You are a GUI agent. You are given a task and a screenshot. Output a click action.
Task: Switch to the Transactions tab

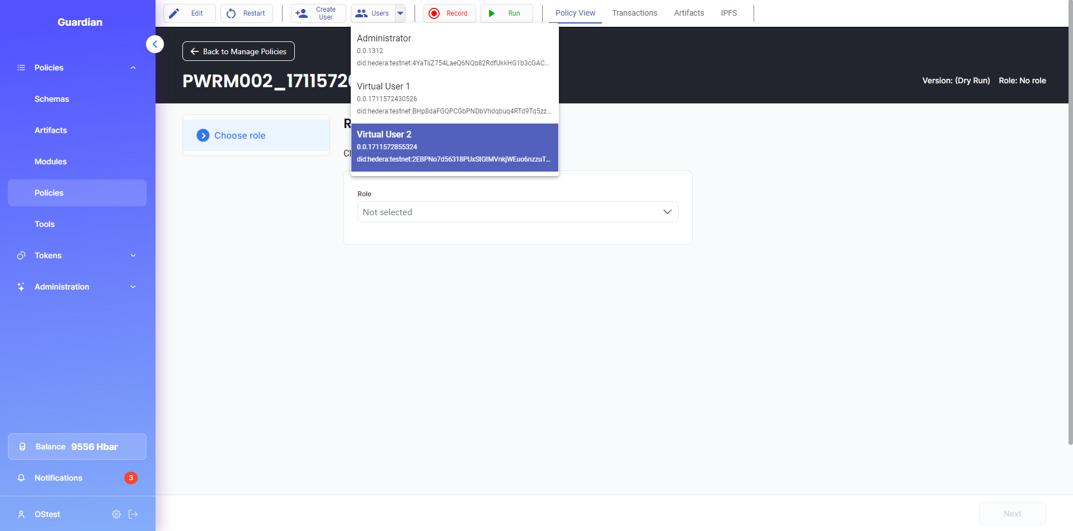click(634, 13)
